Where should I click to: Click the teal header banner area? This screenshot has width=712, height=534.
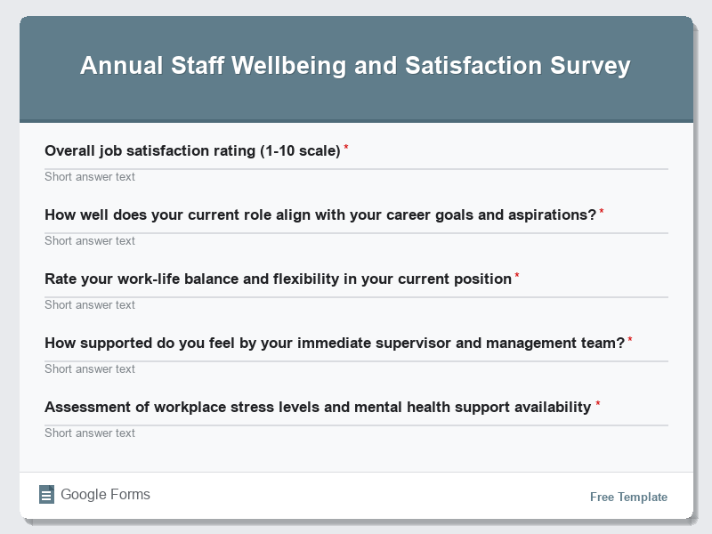pos(356,98)
